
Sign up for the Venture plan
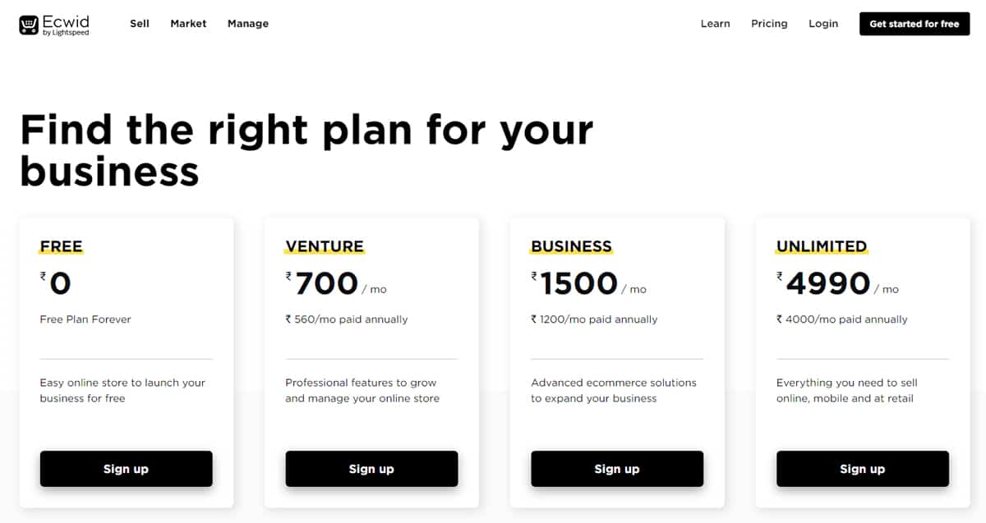pyautogui.click(x=371, y=469)
